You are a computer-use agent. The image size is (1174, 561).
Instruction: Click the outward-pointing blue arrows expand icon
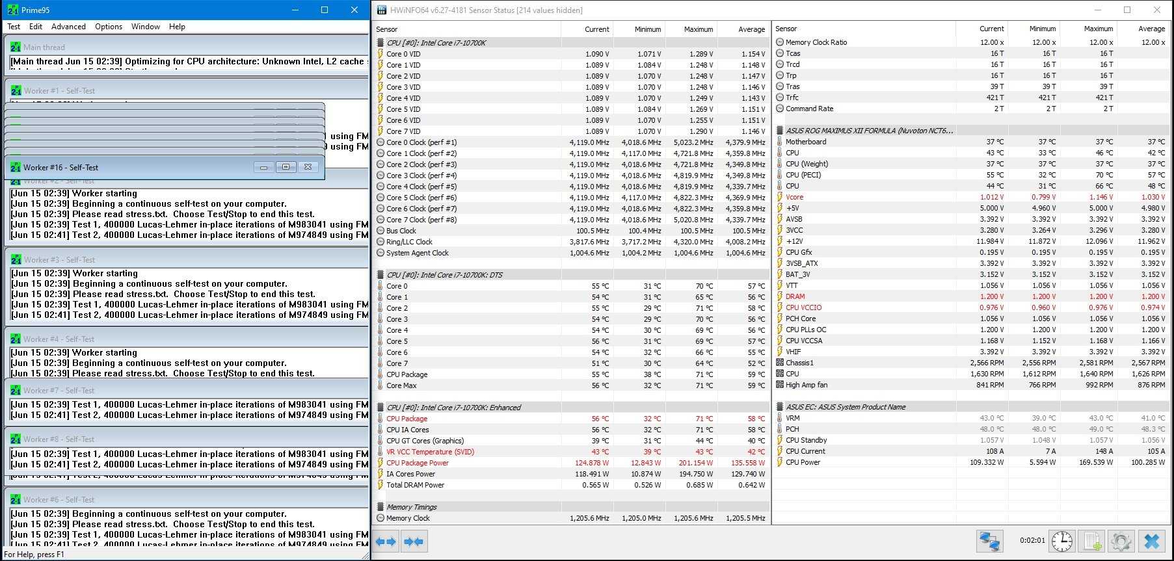386,541
